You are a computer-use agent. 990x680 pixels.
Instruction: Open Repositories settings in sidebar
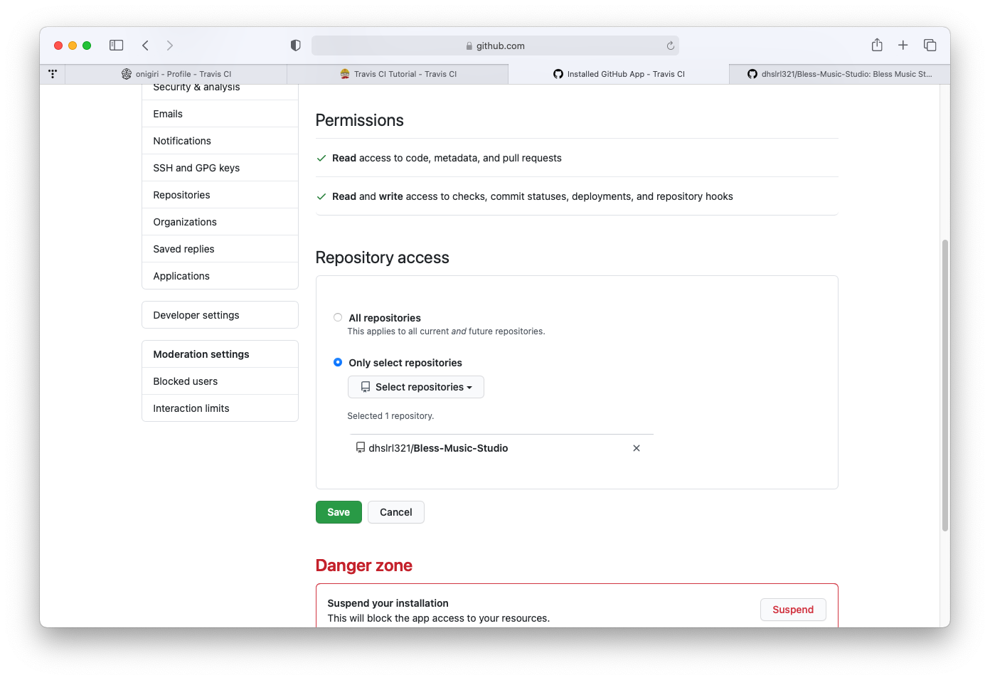coord(220,195)
